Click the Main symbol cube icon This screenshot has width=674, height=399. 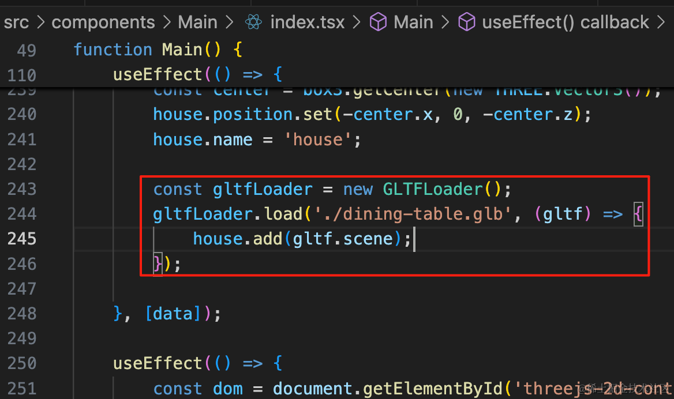coord(379,22)
